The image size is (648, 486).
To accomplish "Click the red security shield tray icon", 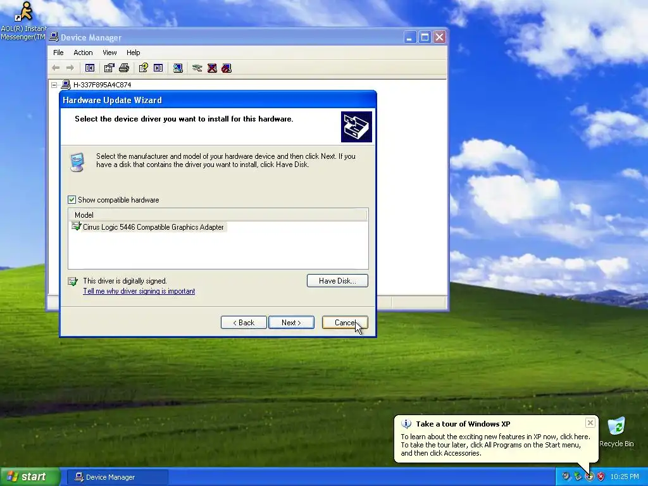I will [601, 477].
